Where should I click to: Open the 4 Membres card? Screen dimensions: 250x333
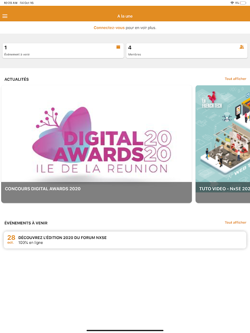point(187,51)
